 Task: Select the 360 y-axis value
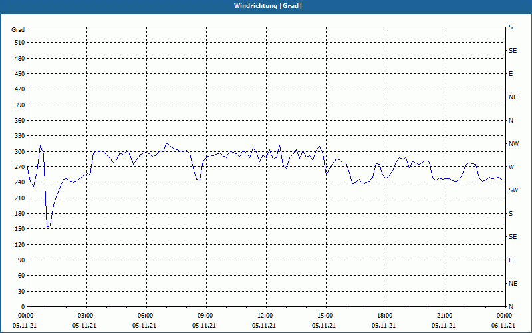pos(20,121)
